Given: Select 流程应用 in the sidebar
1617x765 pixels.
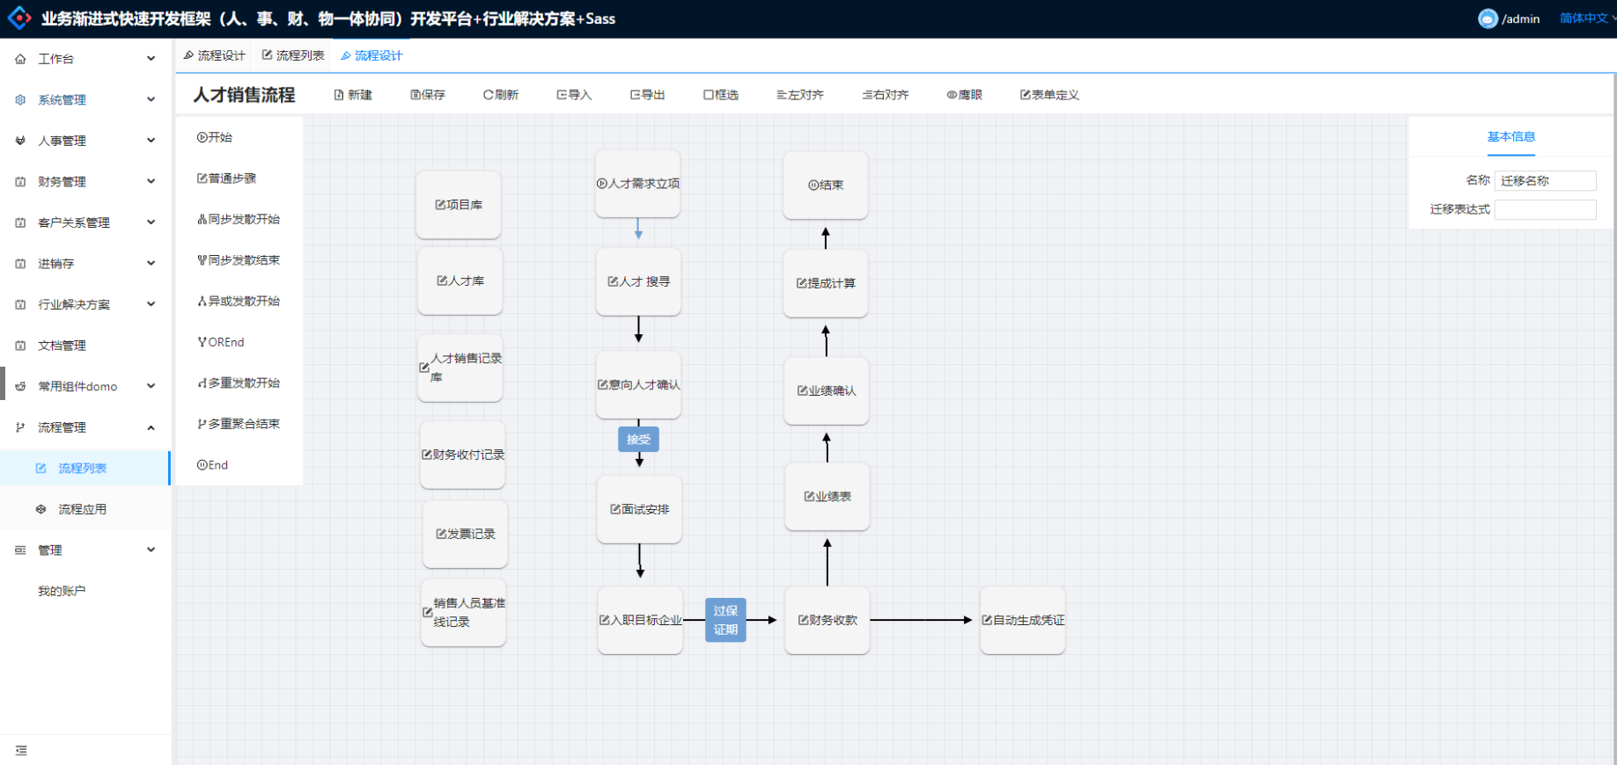Looking at the screenshot, I should pos(82,509).
